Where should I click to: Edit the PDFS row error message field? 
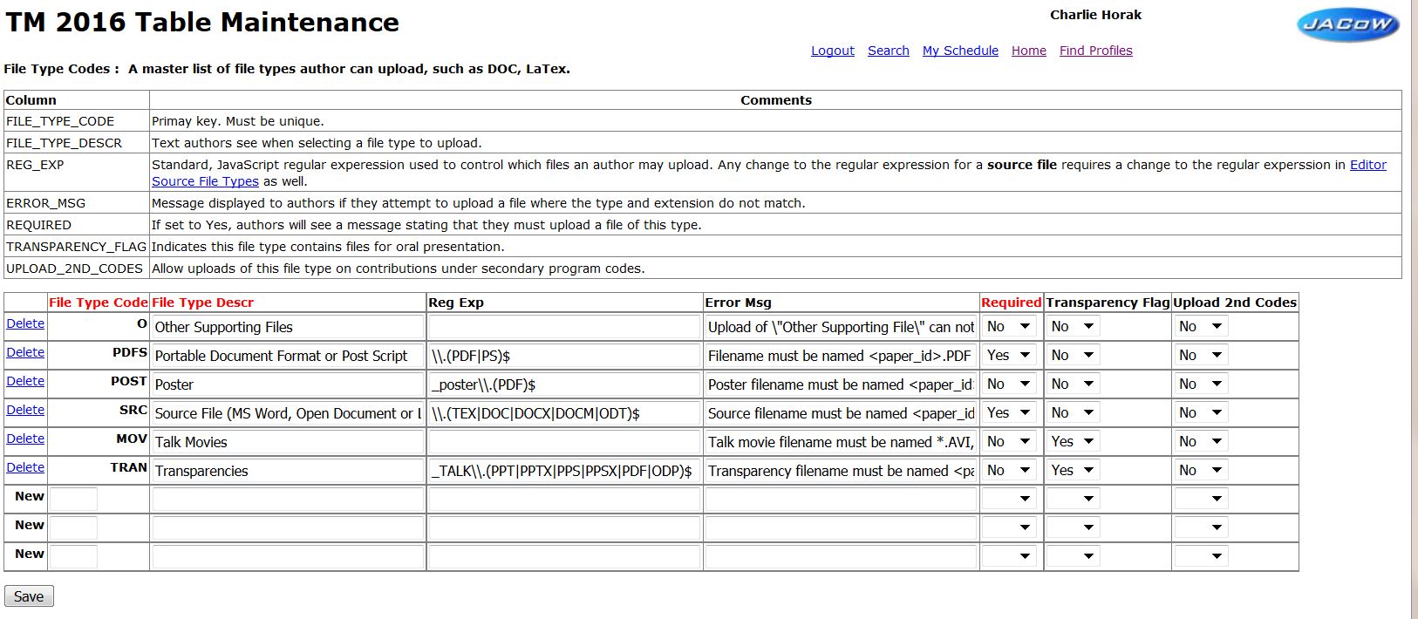coord(841,356)
